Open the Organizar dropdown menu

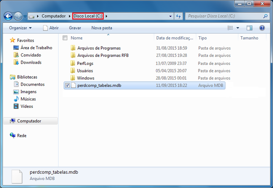pyautogui.click(x=20, y=28)
